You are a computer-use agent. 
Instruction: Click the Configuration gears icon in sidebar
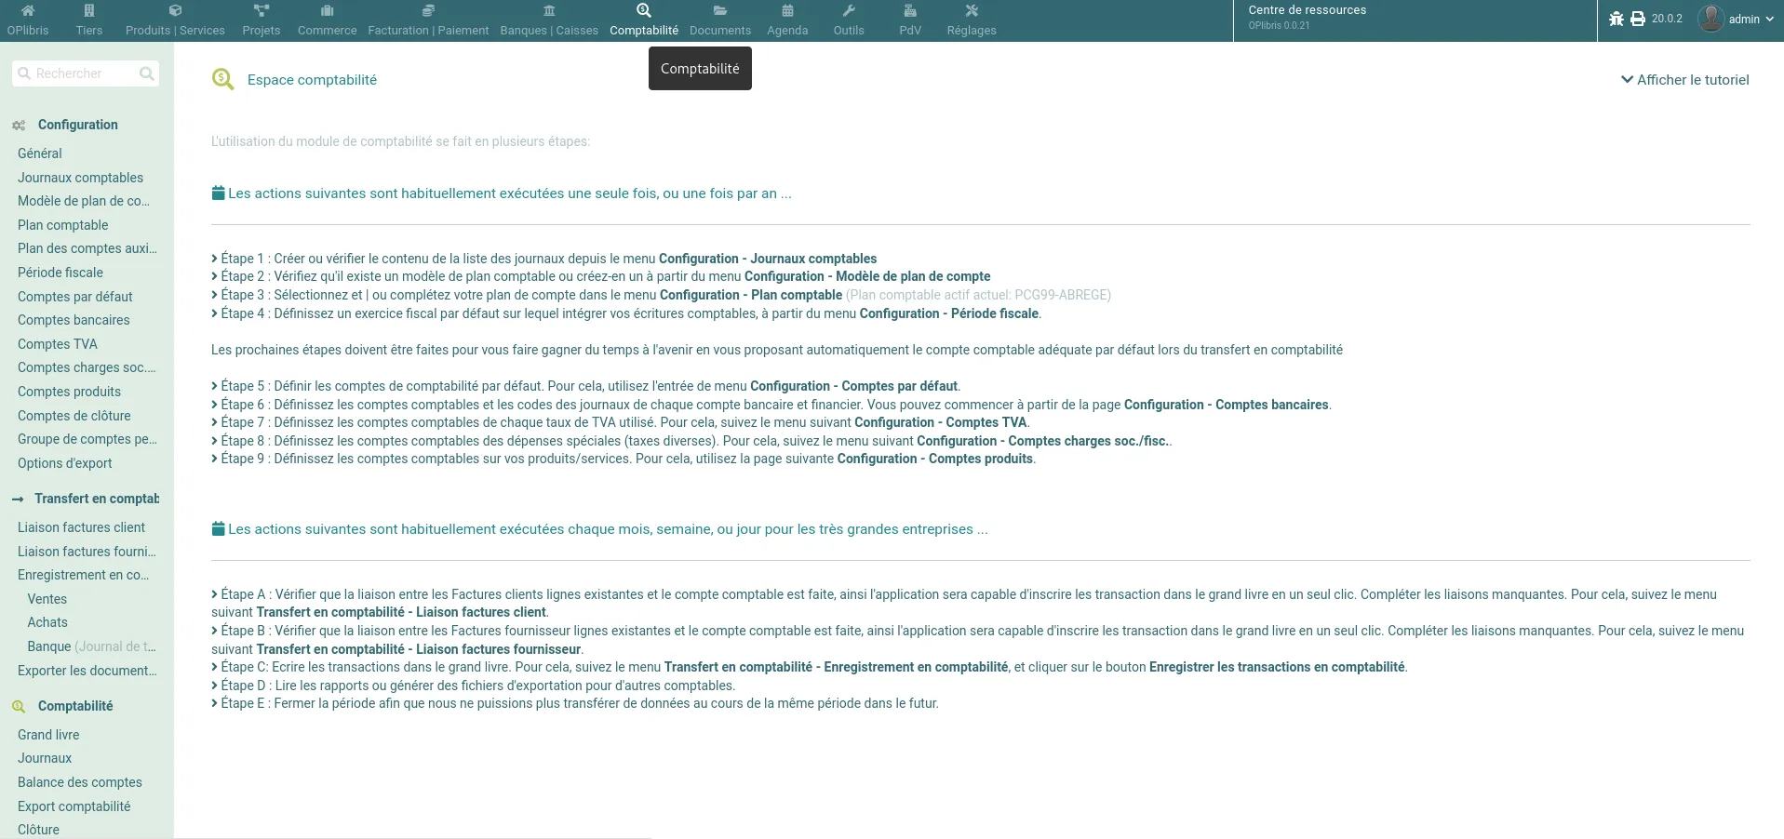19,126
